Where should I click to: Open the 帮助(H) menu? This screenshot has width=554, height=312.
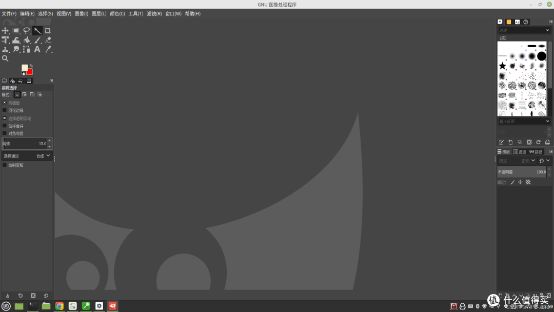[192, 13]
